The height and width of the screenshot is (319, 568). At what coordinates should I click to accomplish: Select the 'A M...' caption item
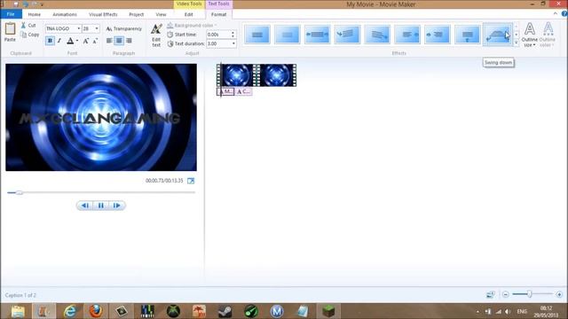pos(225,91)
